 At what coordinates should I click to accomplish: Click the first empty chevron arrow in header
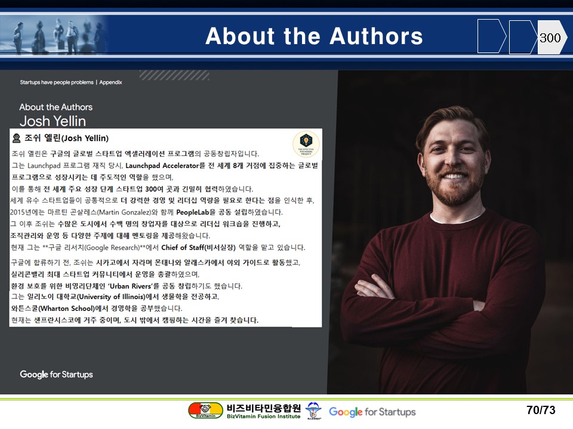pyautogui.click(x=491, y=36)
